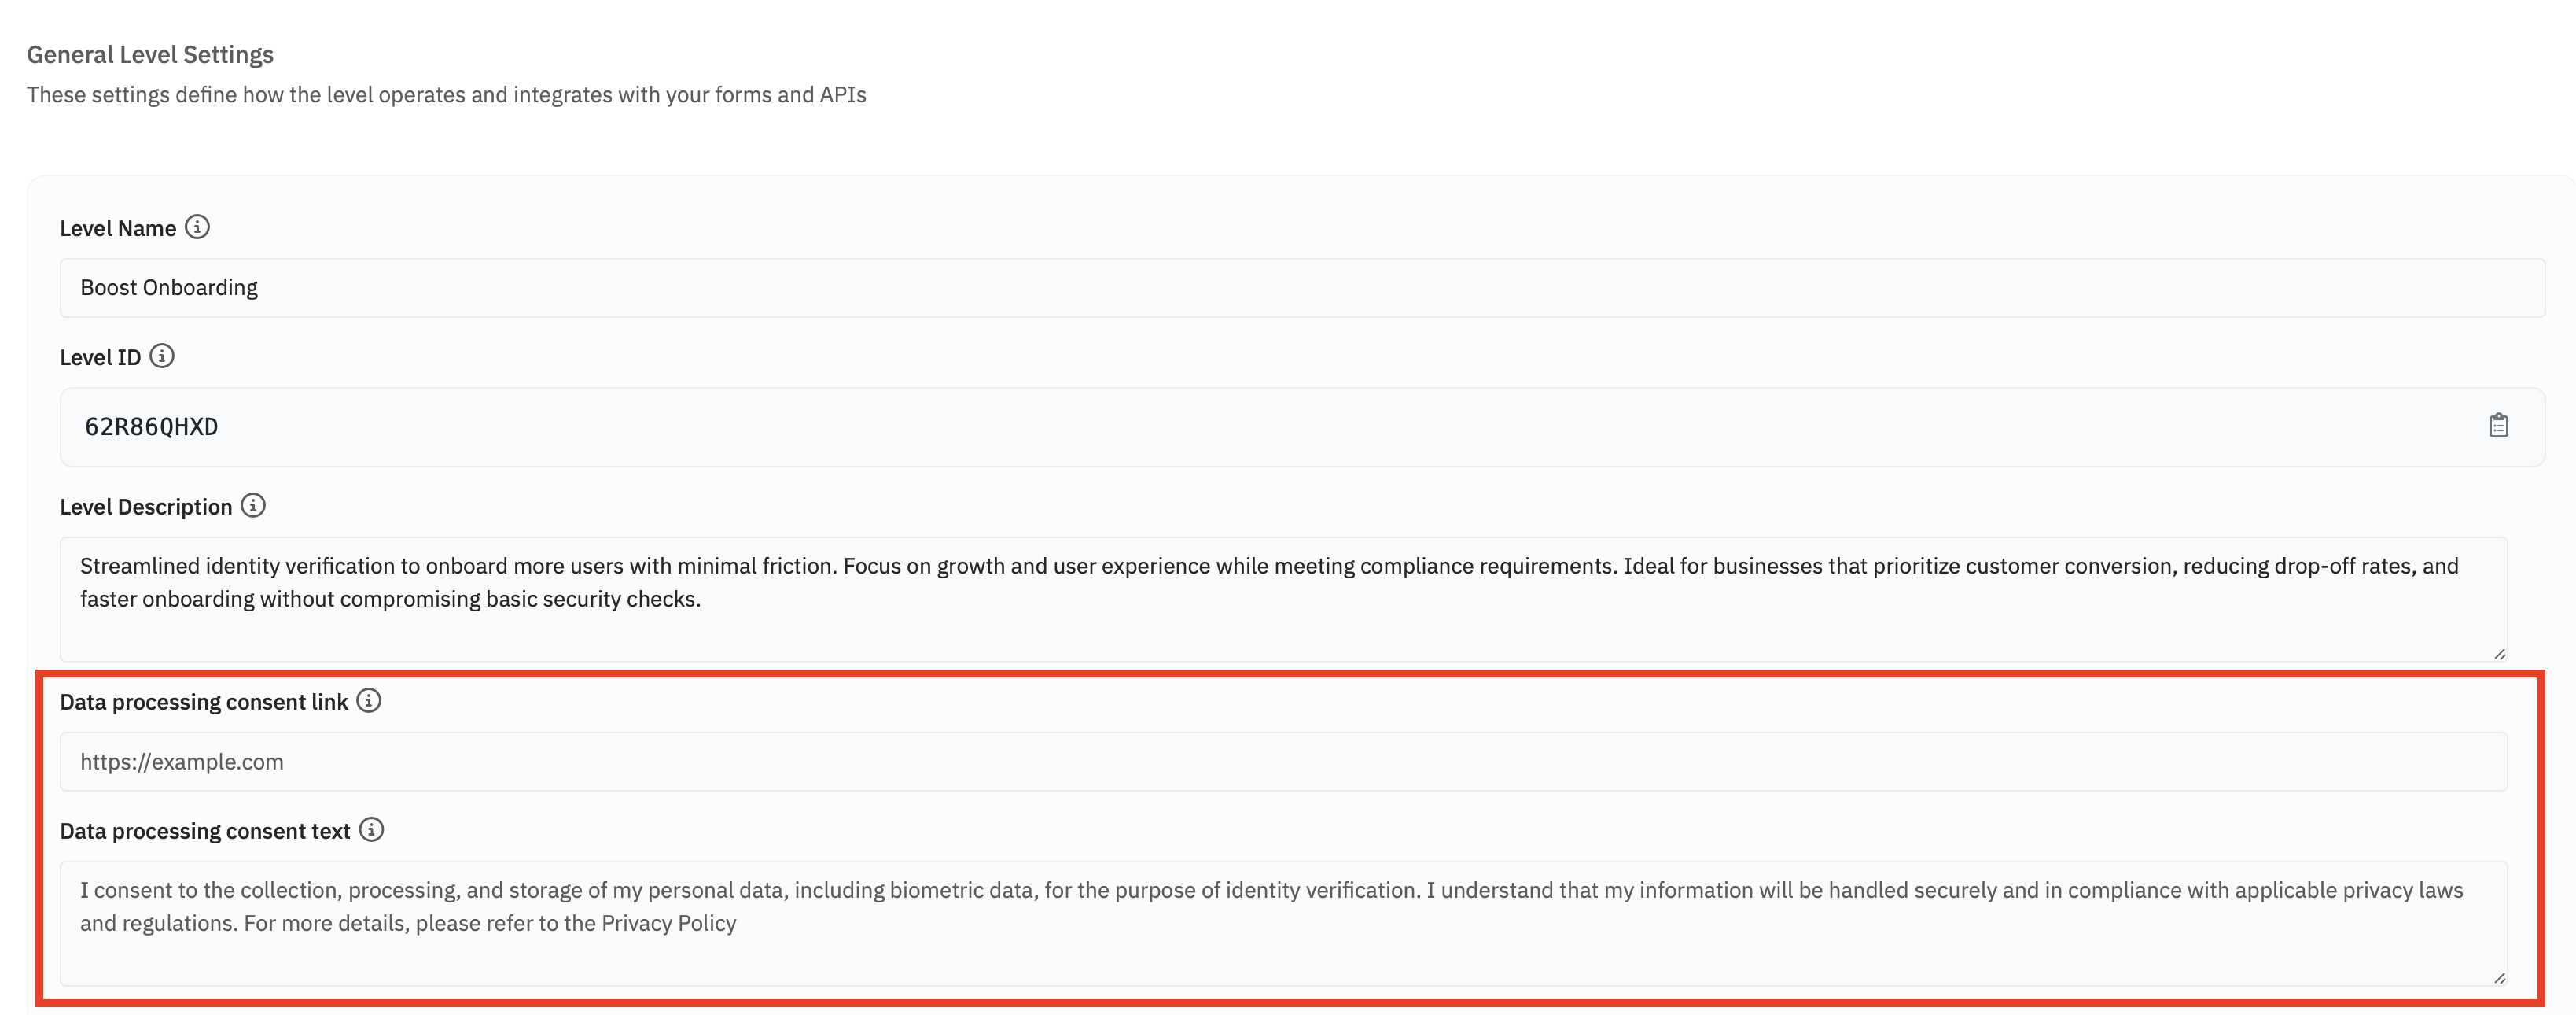
Task: Click into the Data processing consent text area
Action: (1283, 924)
